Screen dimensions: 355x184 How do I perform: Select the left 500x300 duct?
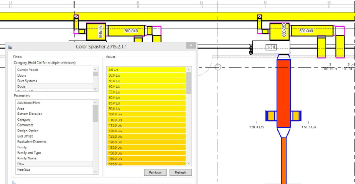coord(126,31)
